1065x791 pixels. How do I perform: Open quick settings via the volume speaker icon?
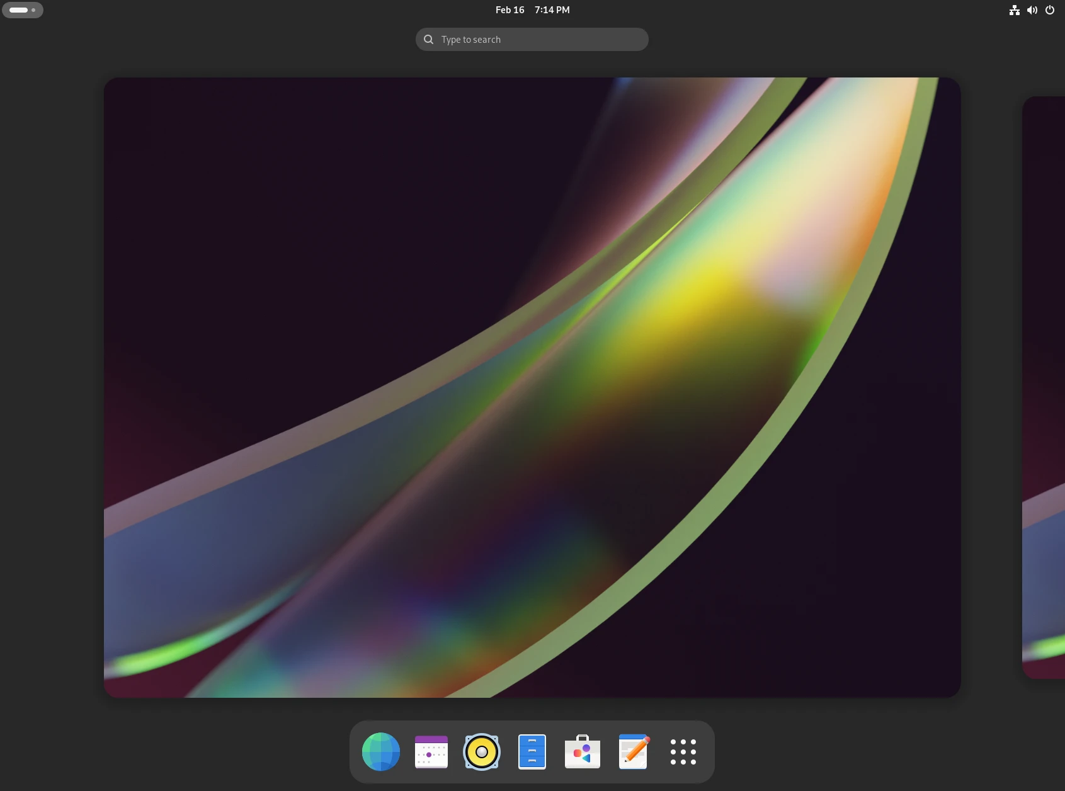(1032, 10)
